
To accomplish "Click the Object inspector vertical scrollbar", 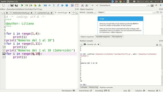I will coord(162,25).
